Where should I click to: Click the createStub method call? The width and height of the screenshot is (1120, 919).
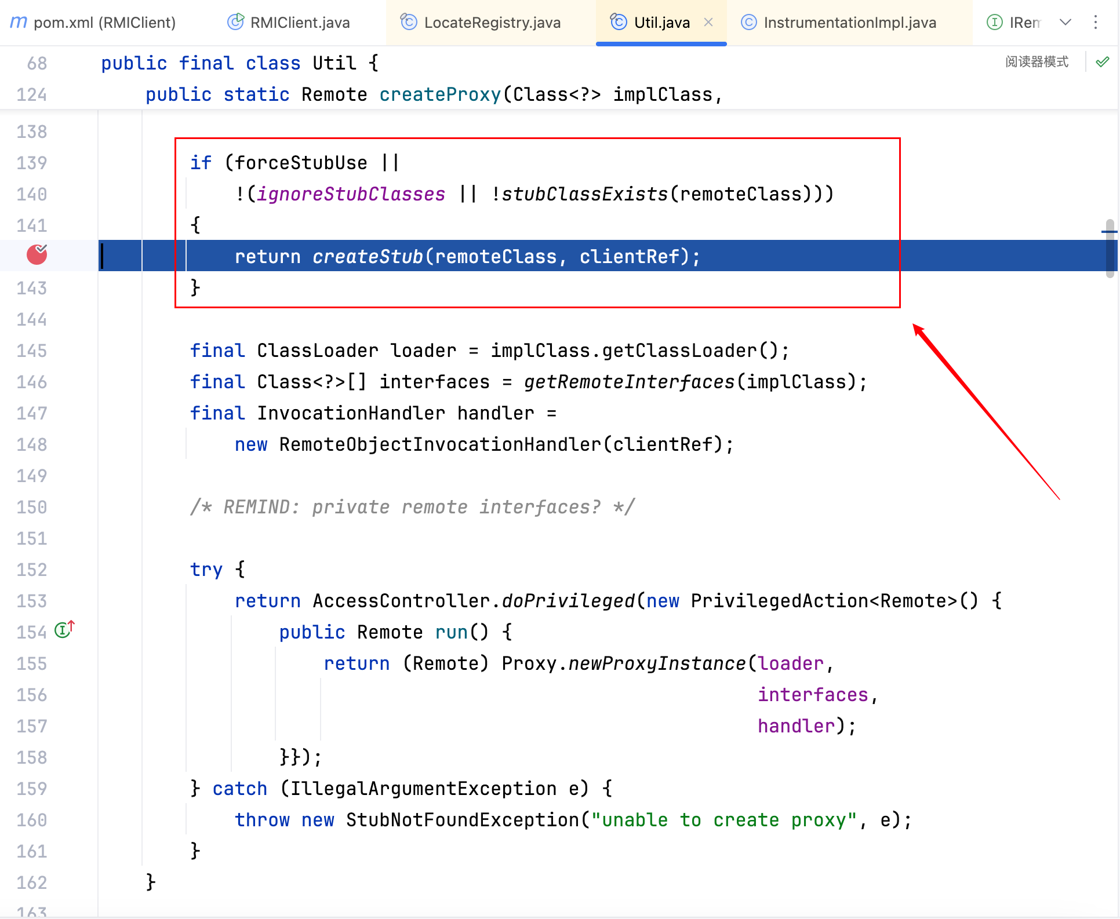click(x=368, y=257)
